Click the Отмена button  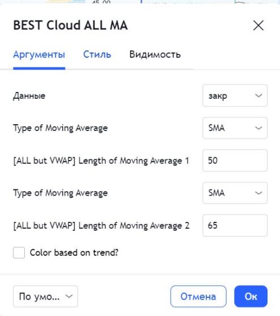(198, 296)
